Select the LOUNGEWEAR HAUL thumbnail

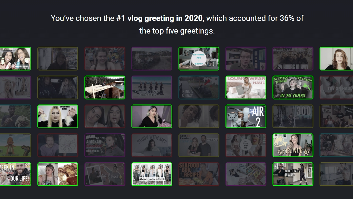pos(246,88)
